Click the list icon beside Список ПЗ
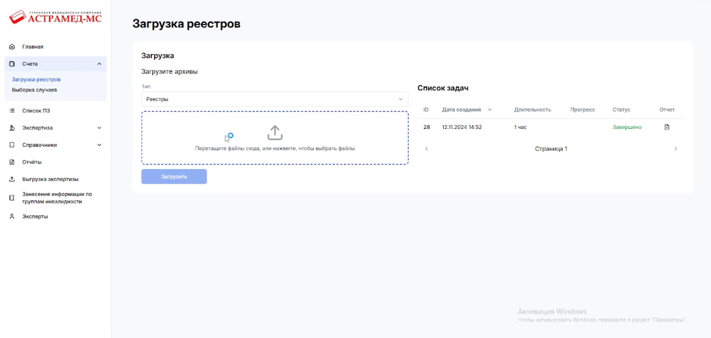711x338 pixels. pyautogui.click(x=12, y=111)
